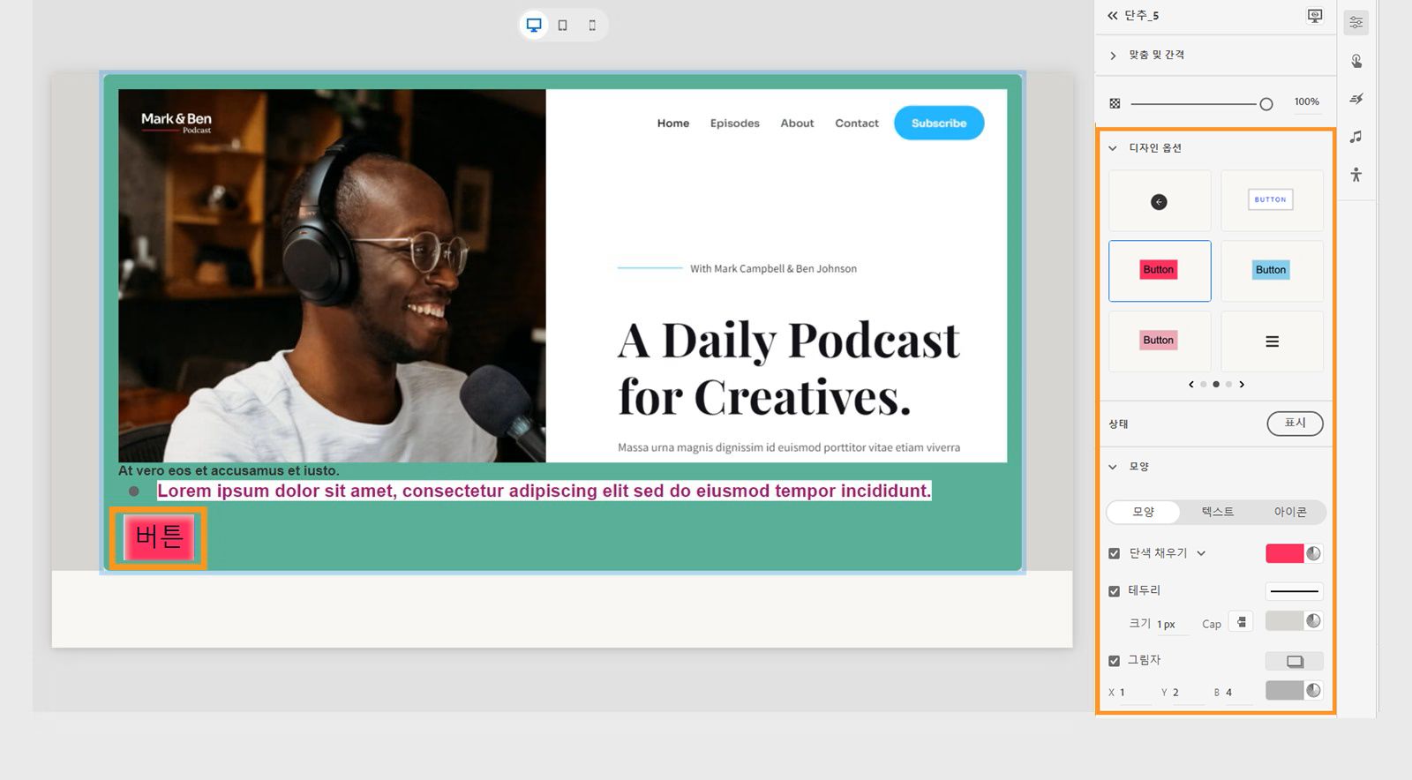
Task: Click the 'Massa urna magnis' caption text
Action: pos(789,447)
